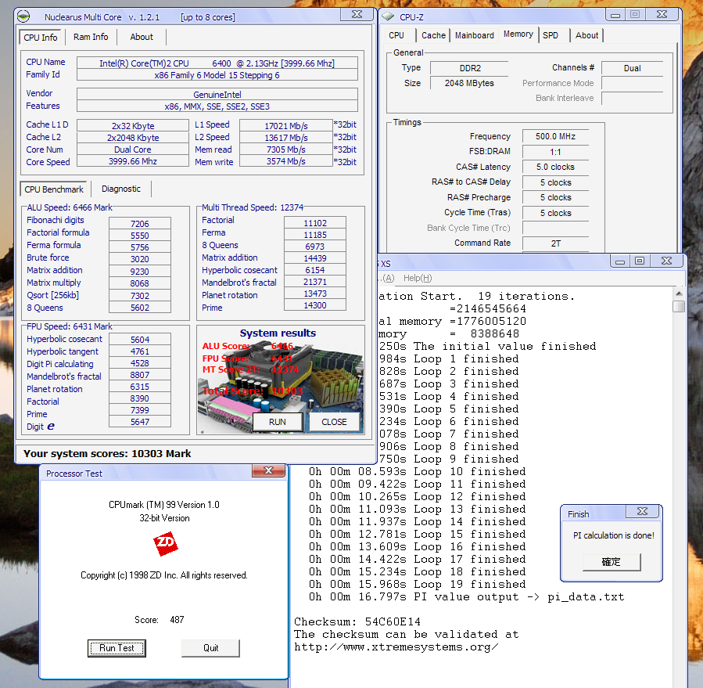Image resolution: width=703 pixels, height=688 pixels.
Task: Confirm the PI calculation done dialog
Action: (612, 562)
